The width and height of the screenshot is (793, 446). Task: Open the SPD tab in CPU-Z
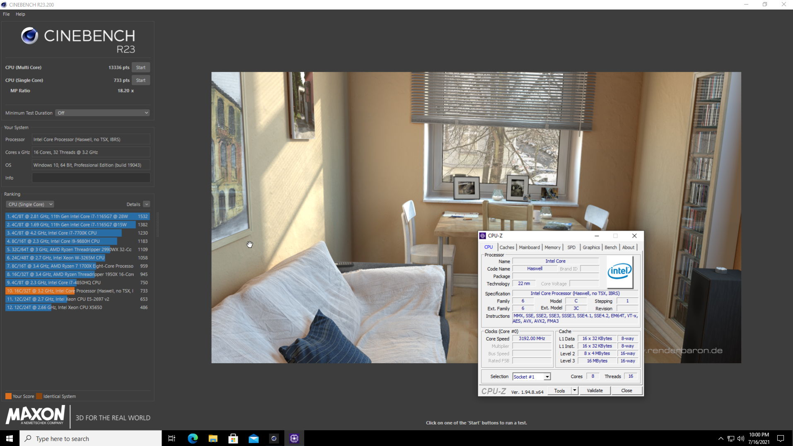pyautogui.click(x=571, y=247)
